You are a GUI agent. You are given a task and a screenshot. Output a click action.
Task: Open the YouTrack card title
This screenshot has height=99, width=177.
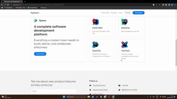point(125,51)
